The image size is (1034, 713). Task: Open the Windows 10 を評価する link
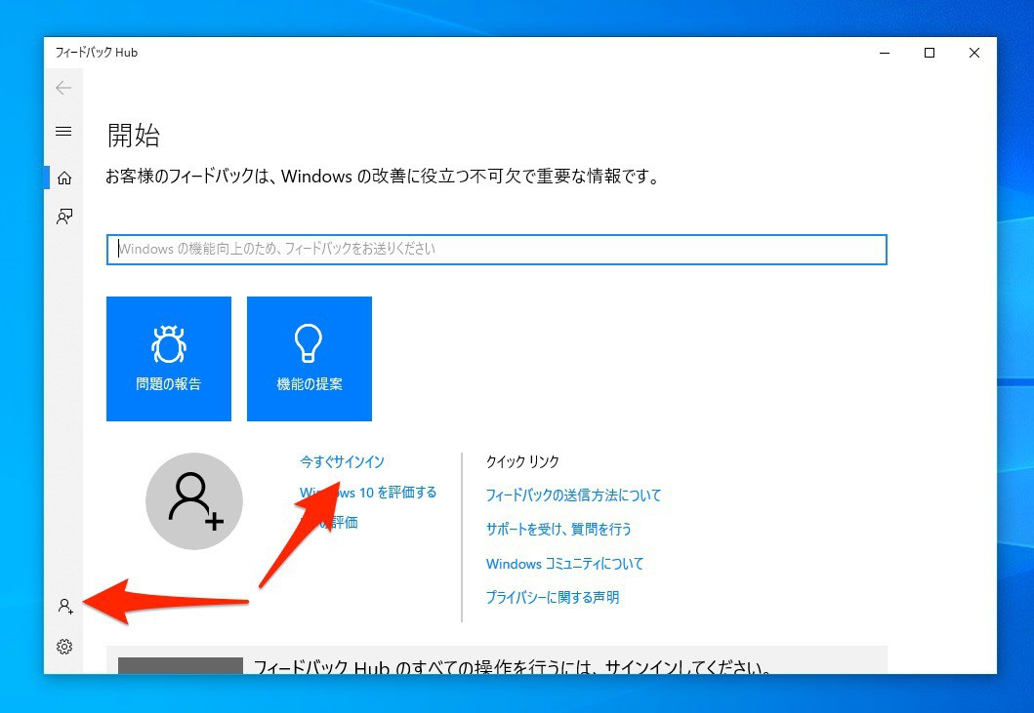tap(368, 493)
